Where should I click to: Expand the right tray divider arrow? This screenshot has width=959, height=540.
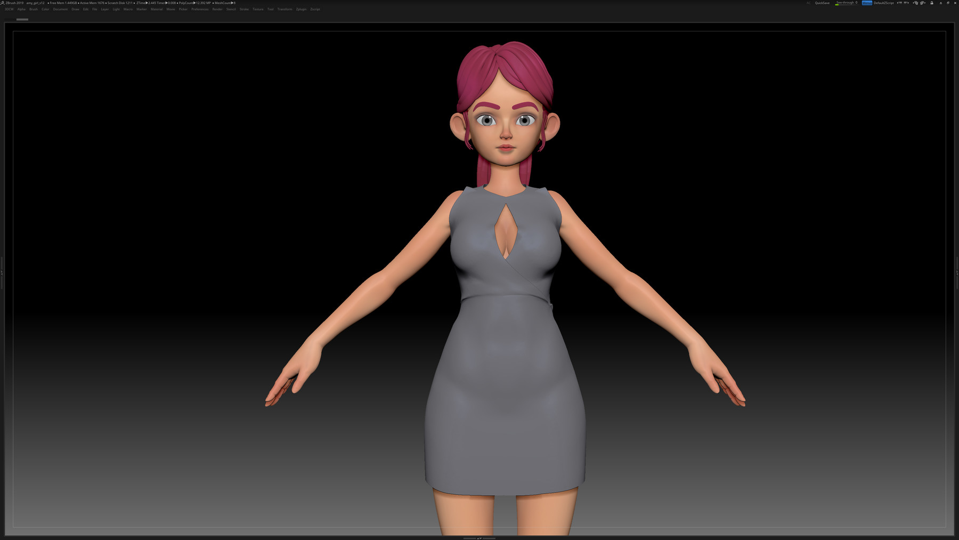[x=956, y=272]
